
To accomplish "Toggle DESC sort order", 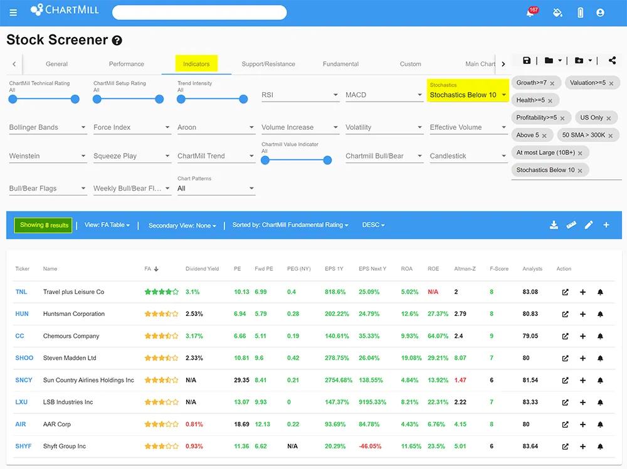I will click(x=373, y=225).
